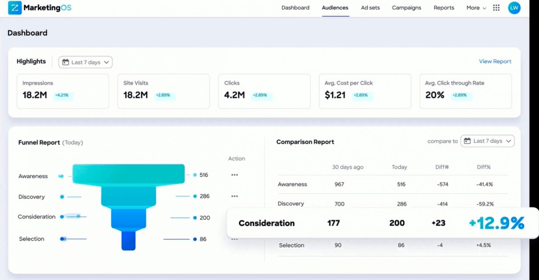Click the highlighted Consideration comparison row
This screenshot has width=539, height=280.
[x=381, y=223]
